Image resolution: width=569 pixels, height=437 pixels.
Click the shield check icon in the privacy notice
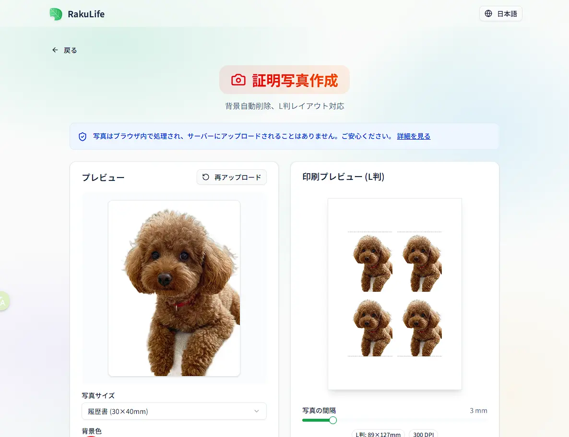(83, 136)
